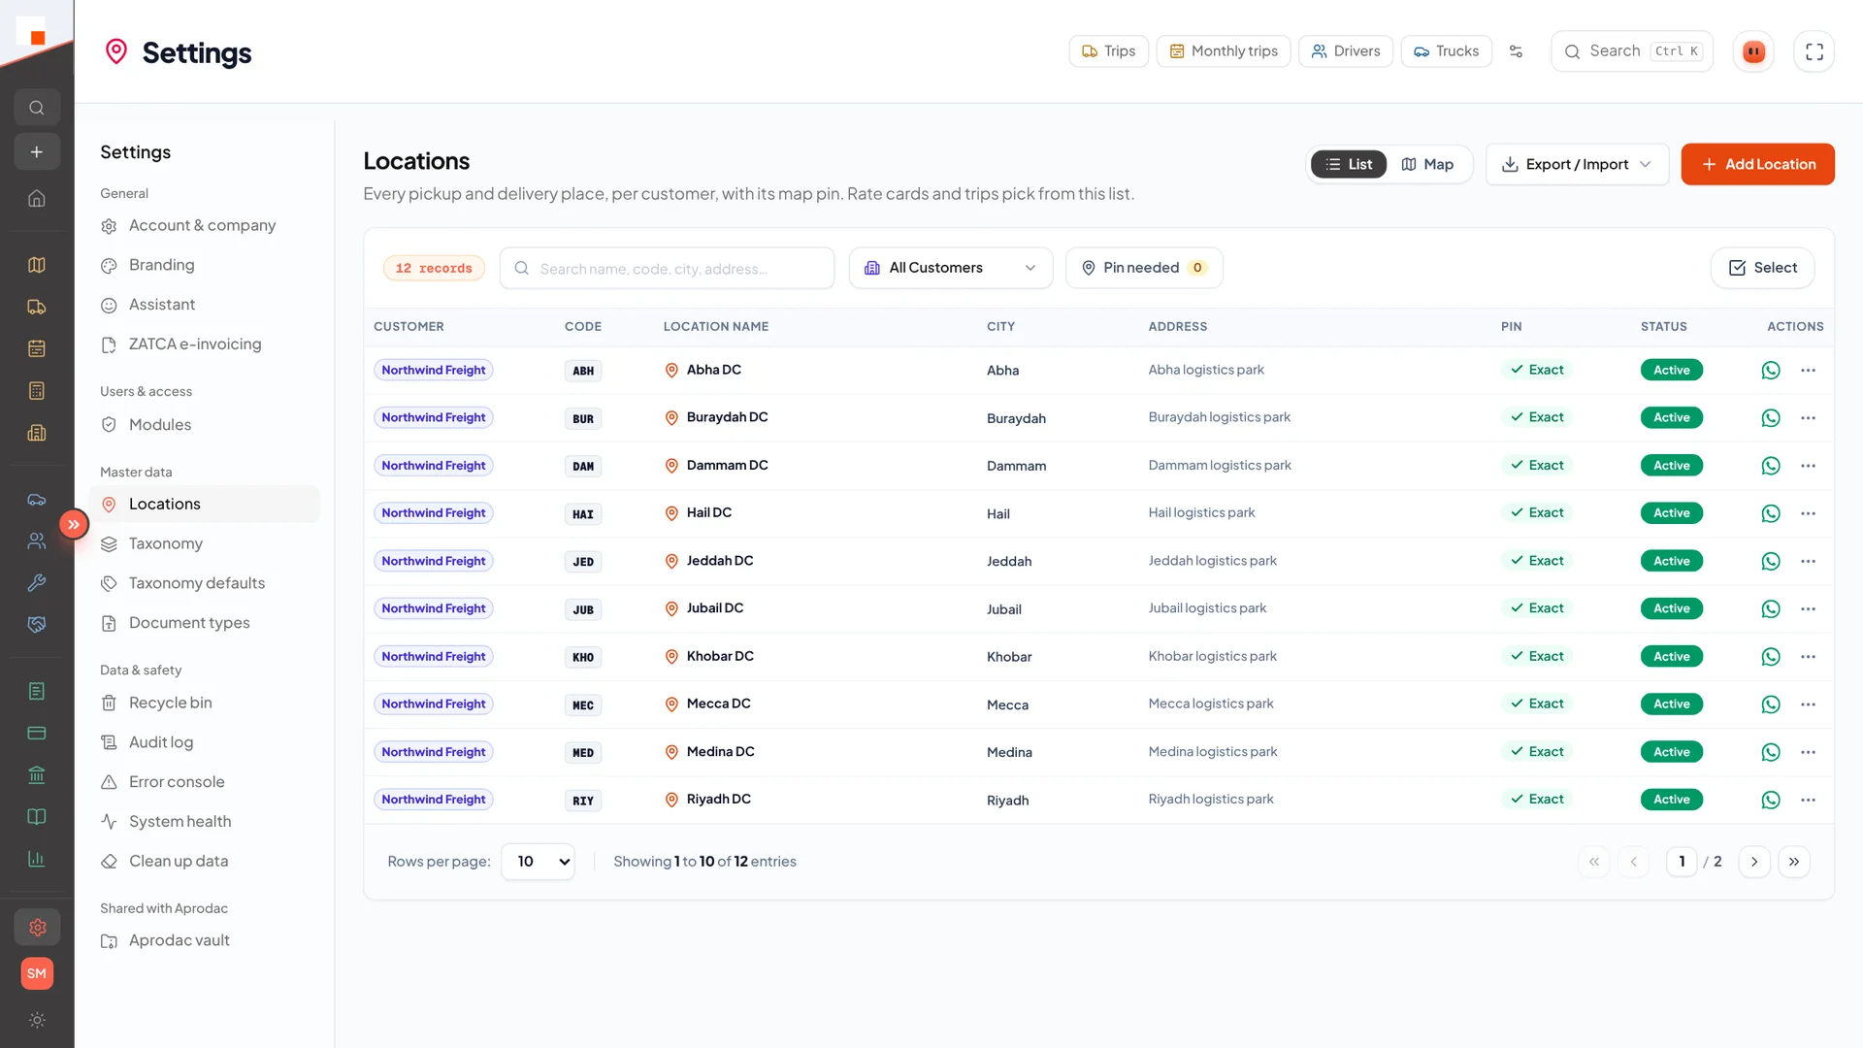Open the All Customers dropdown
Image resolution: width=1863 pixels, height=1048 pixels.
(951, 268)
